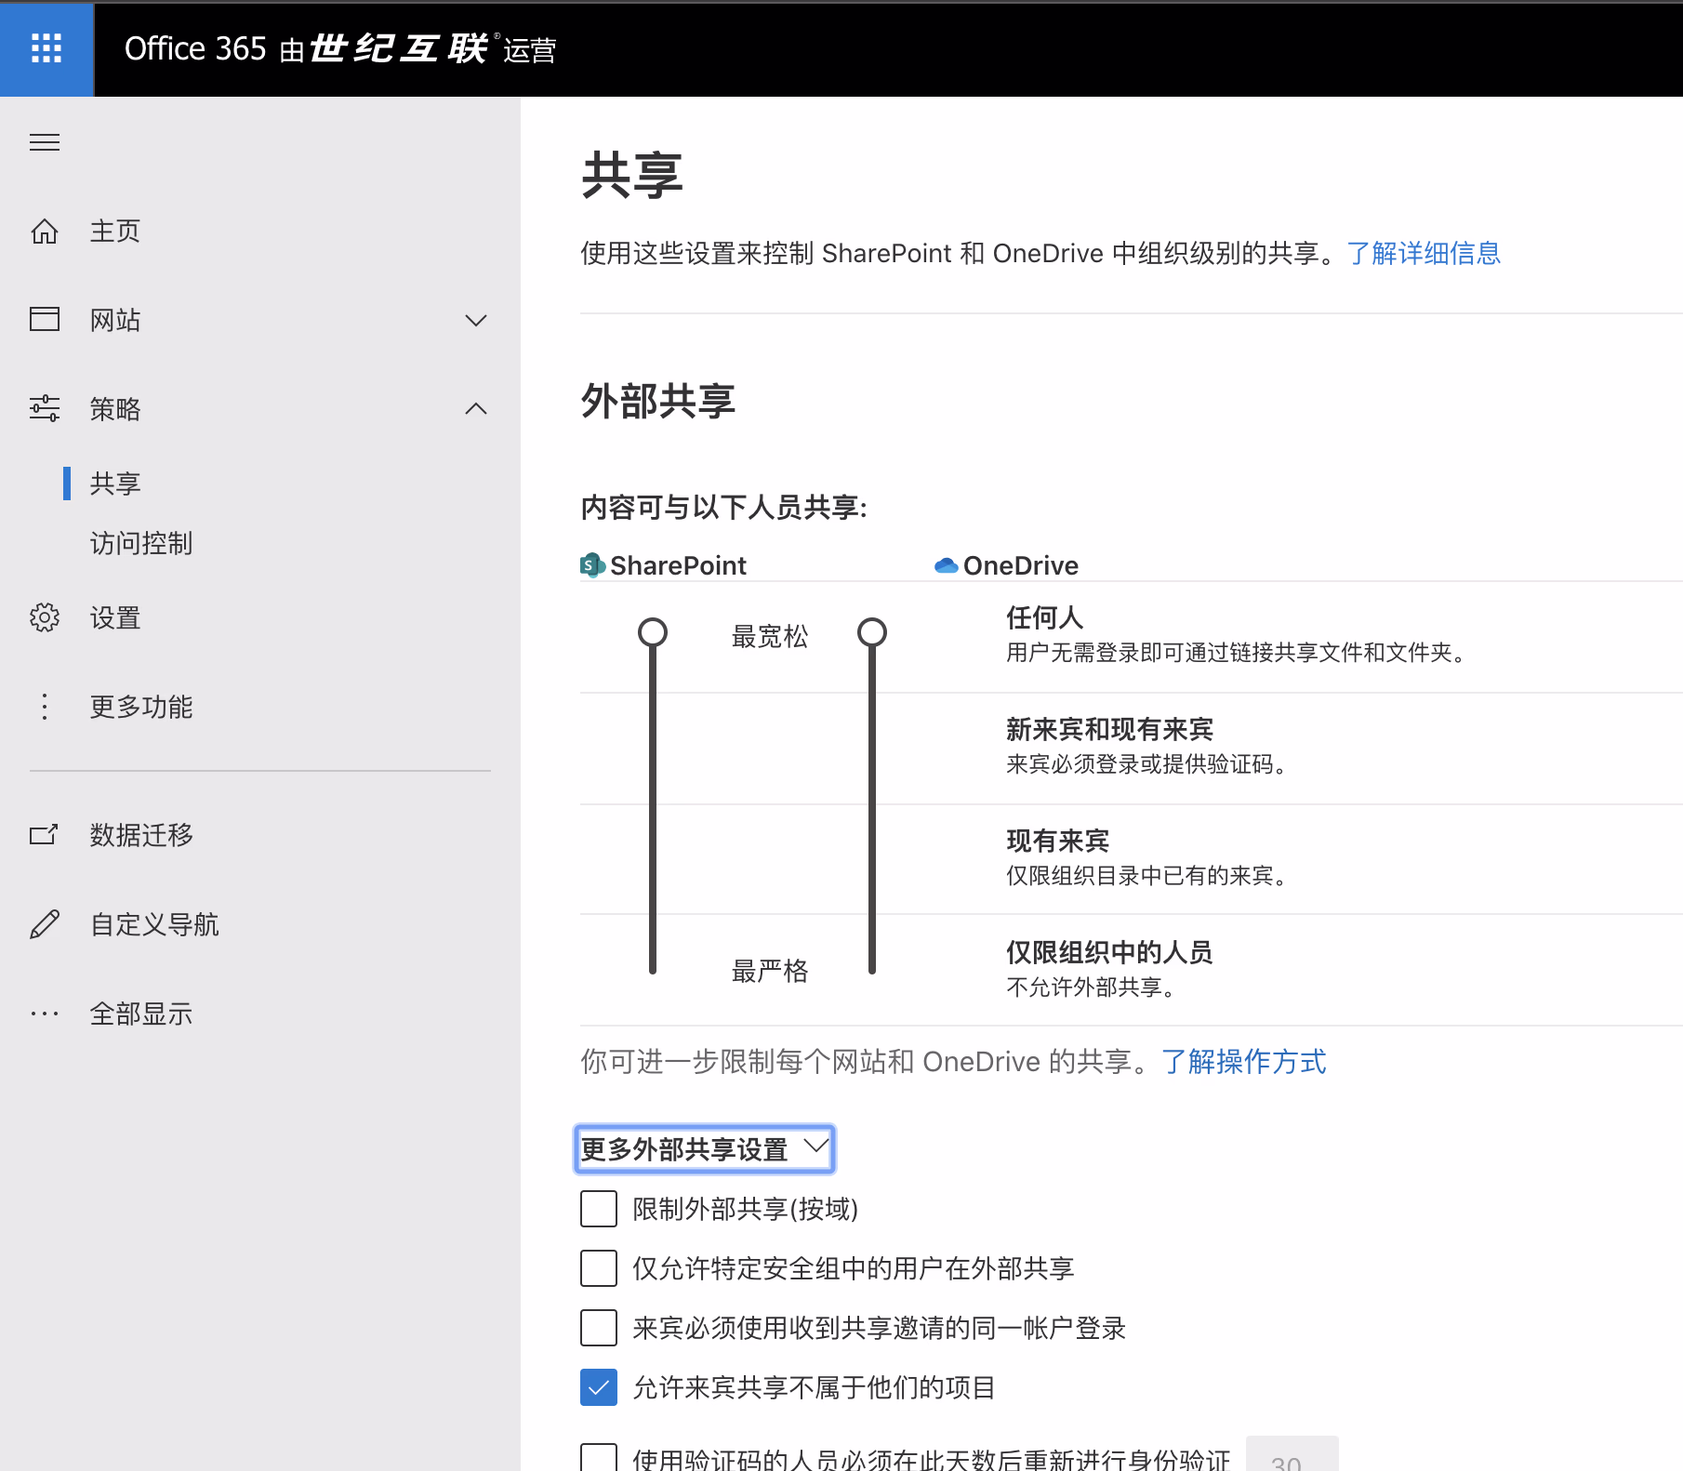Viewport: 1683px width, 1471px height.
Task: Click the home icon beside 主页
Action: (45, 231)
